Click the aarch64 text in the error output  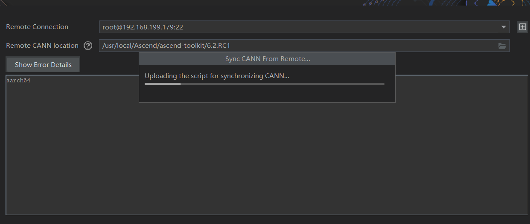[x=18, y=81]
